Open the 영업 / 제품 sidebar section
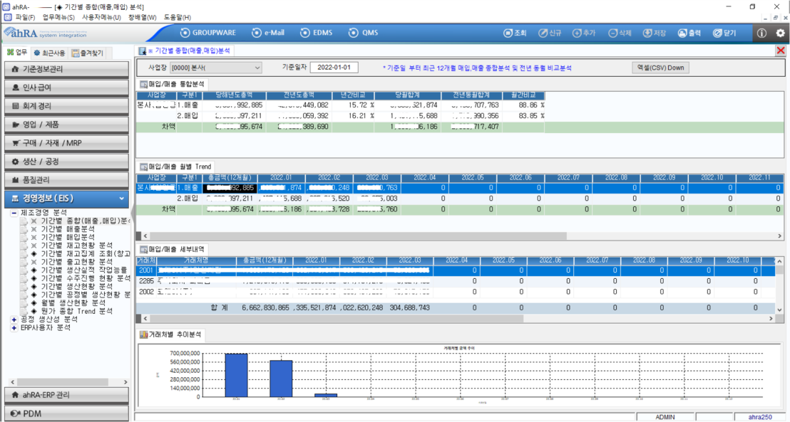This screenshot has height=422, width=790. (66, 125)
